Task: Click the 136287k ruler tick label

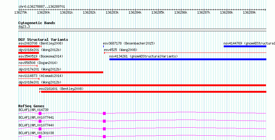Action: (204, 12)
